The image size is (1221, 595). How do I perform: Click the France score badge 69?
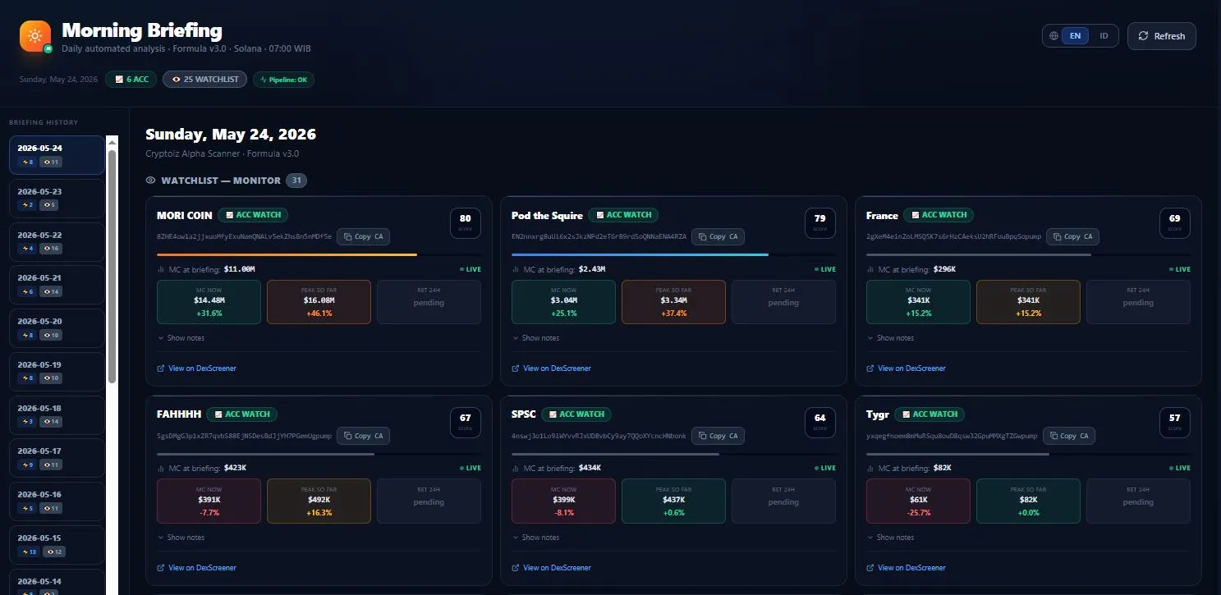[x=1175, y=222]
